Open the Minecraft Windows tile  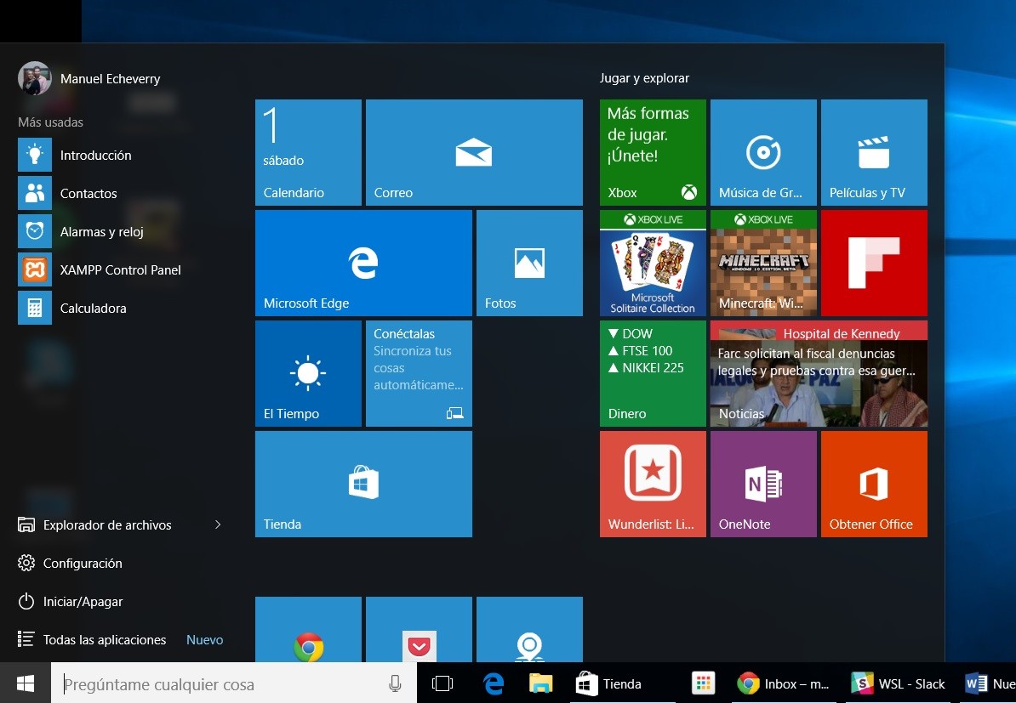pyautogui.click(x=763, y=262)
